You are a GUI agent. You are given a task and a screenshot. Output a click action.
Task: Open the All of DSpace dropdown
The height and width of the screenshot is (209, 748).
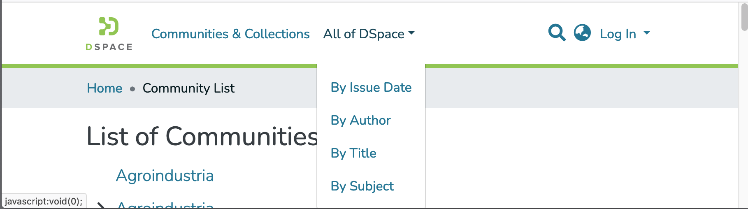(x=364, y=34)
